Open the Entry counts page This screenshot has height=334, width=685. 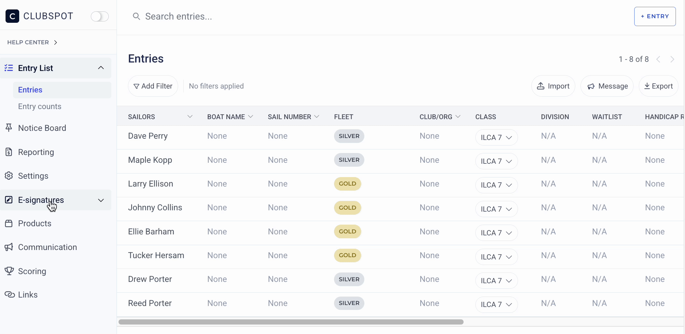(x=40, y=106)
